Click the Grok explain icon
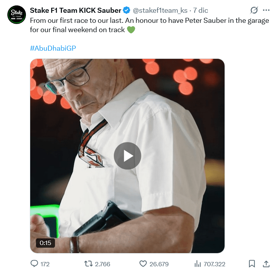The width and height of the screenshot is (278, 274). (x=254, y=10)
